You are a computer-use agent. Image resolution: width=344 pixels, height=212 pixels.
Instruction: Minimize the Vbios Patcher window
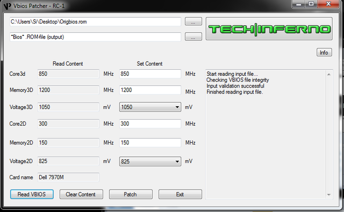[299, 4]
